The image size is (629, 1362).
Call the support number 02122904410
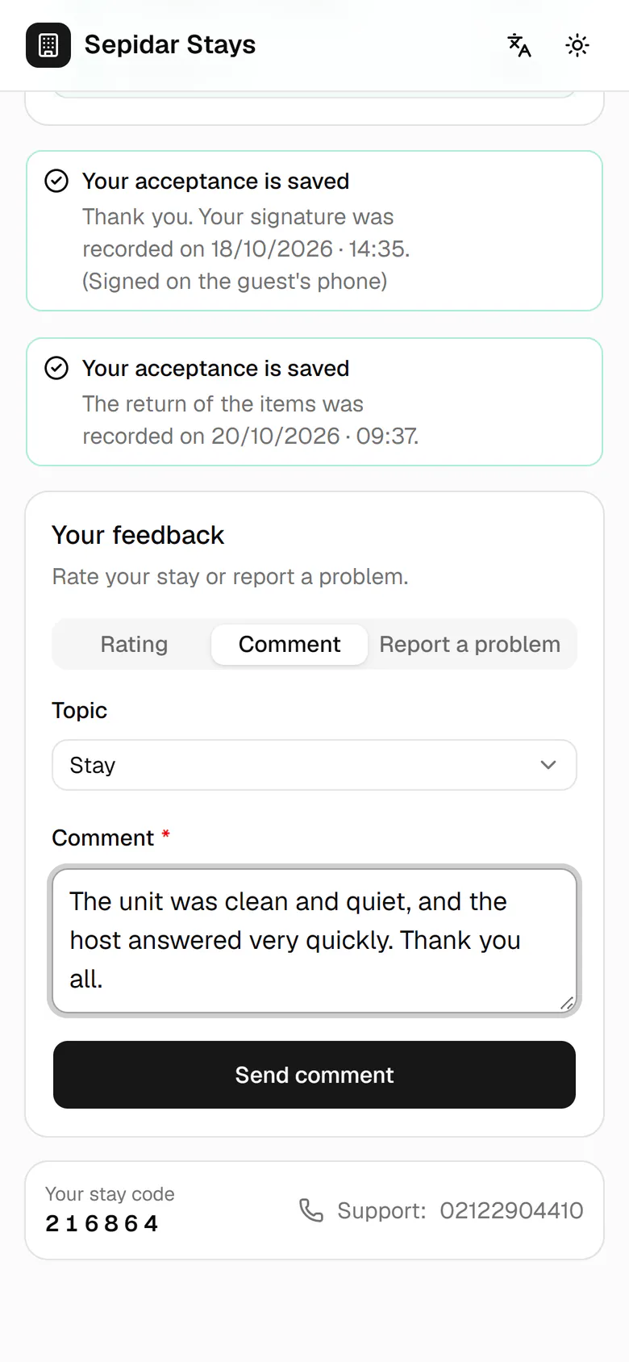[x=511, y=1210]
